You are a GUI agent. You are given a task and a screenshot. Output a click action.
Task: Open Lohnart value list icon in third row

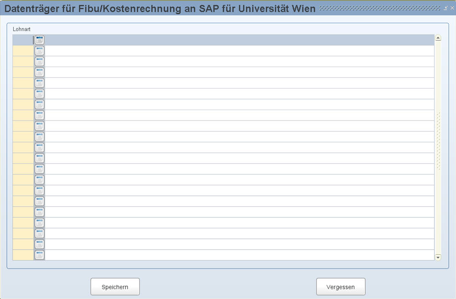pyautogui.click(x=39, y=62)
